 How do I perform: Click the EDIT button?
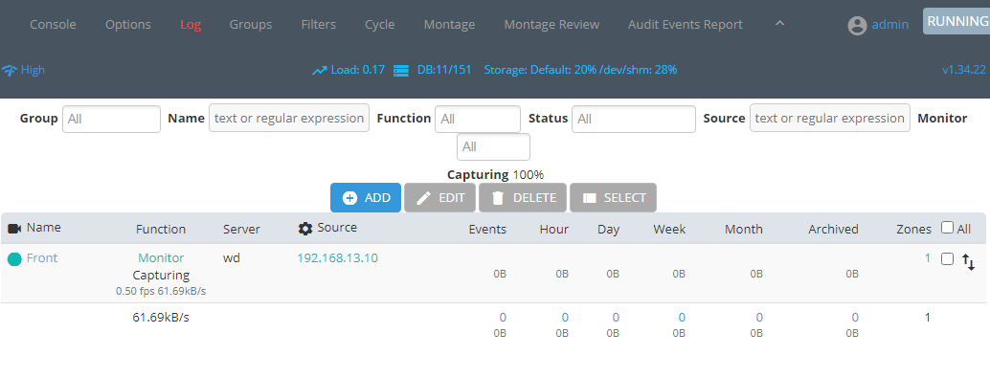[x=440, y=197]
